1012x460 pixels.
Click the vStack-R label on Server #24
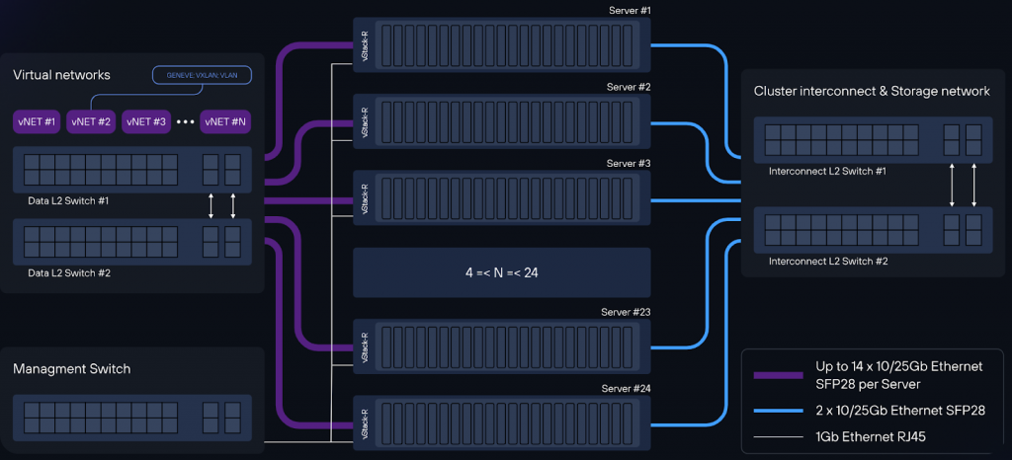coord(365,422)
